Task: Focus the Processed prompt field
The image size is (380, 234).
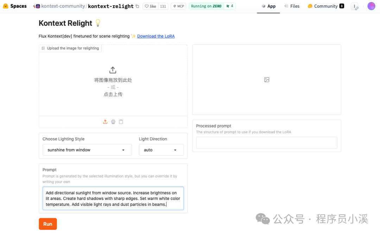Action: (266, 143)
